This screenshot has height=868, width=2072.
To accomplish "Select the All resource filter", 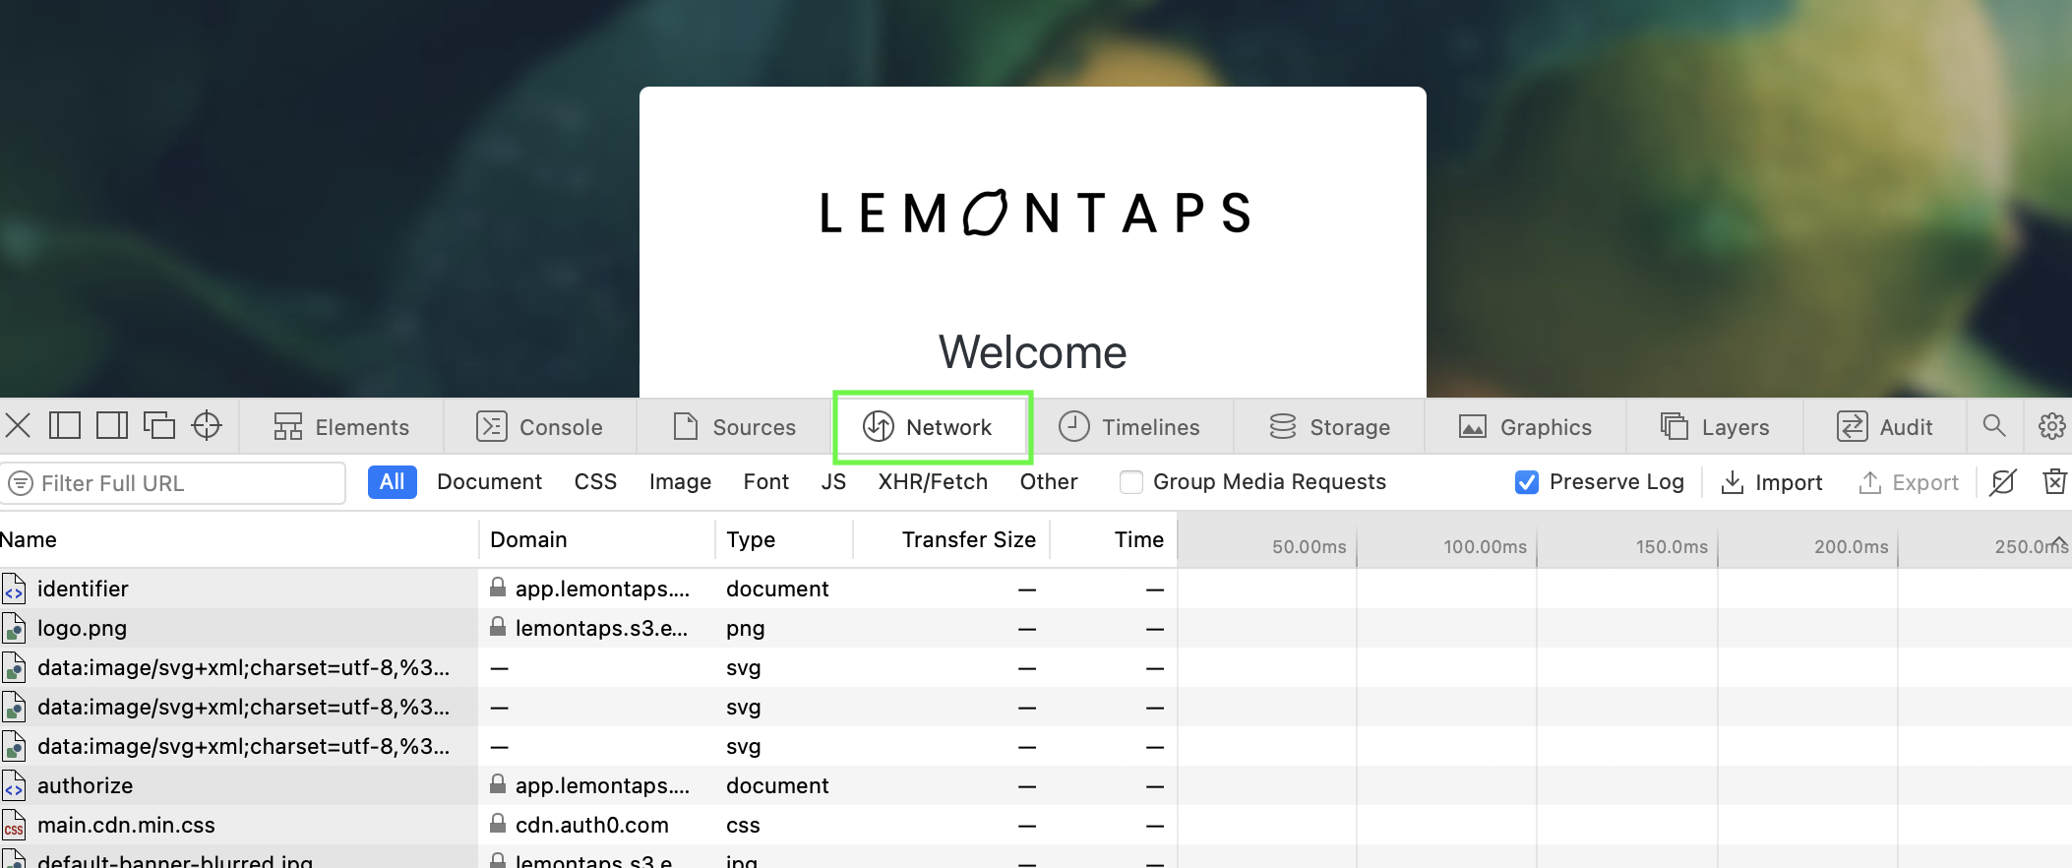I will pyautogui.click(x=393, y=482).
